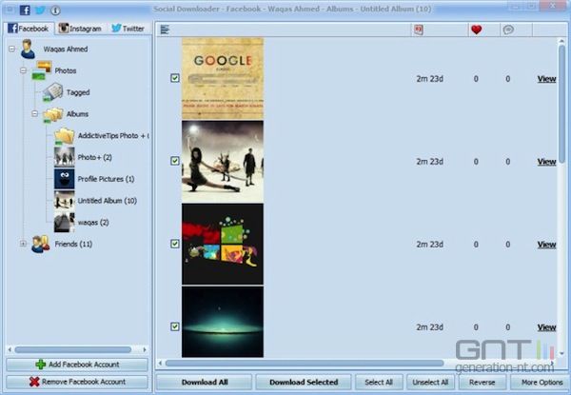This screenshot has height=395, width=571.
Task: Open the info icon in title bar
Action: pos(55,10)
